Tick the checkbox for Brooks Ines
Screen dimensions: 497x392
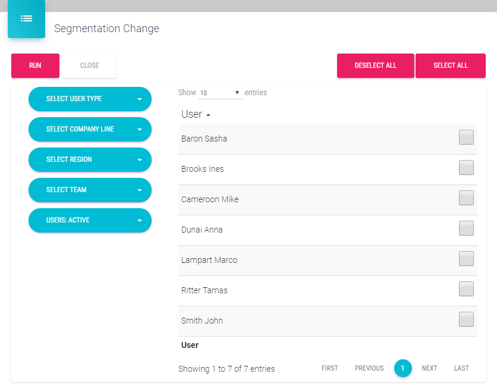coord(466,168)
